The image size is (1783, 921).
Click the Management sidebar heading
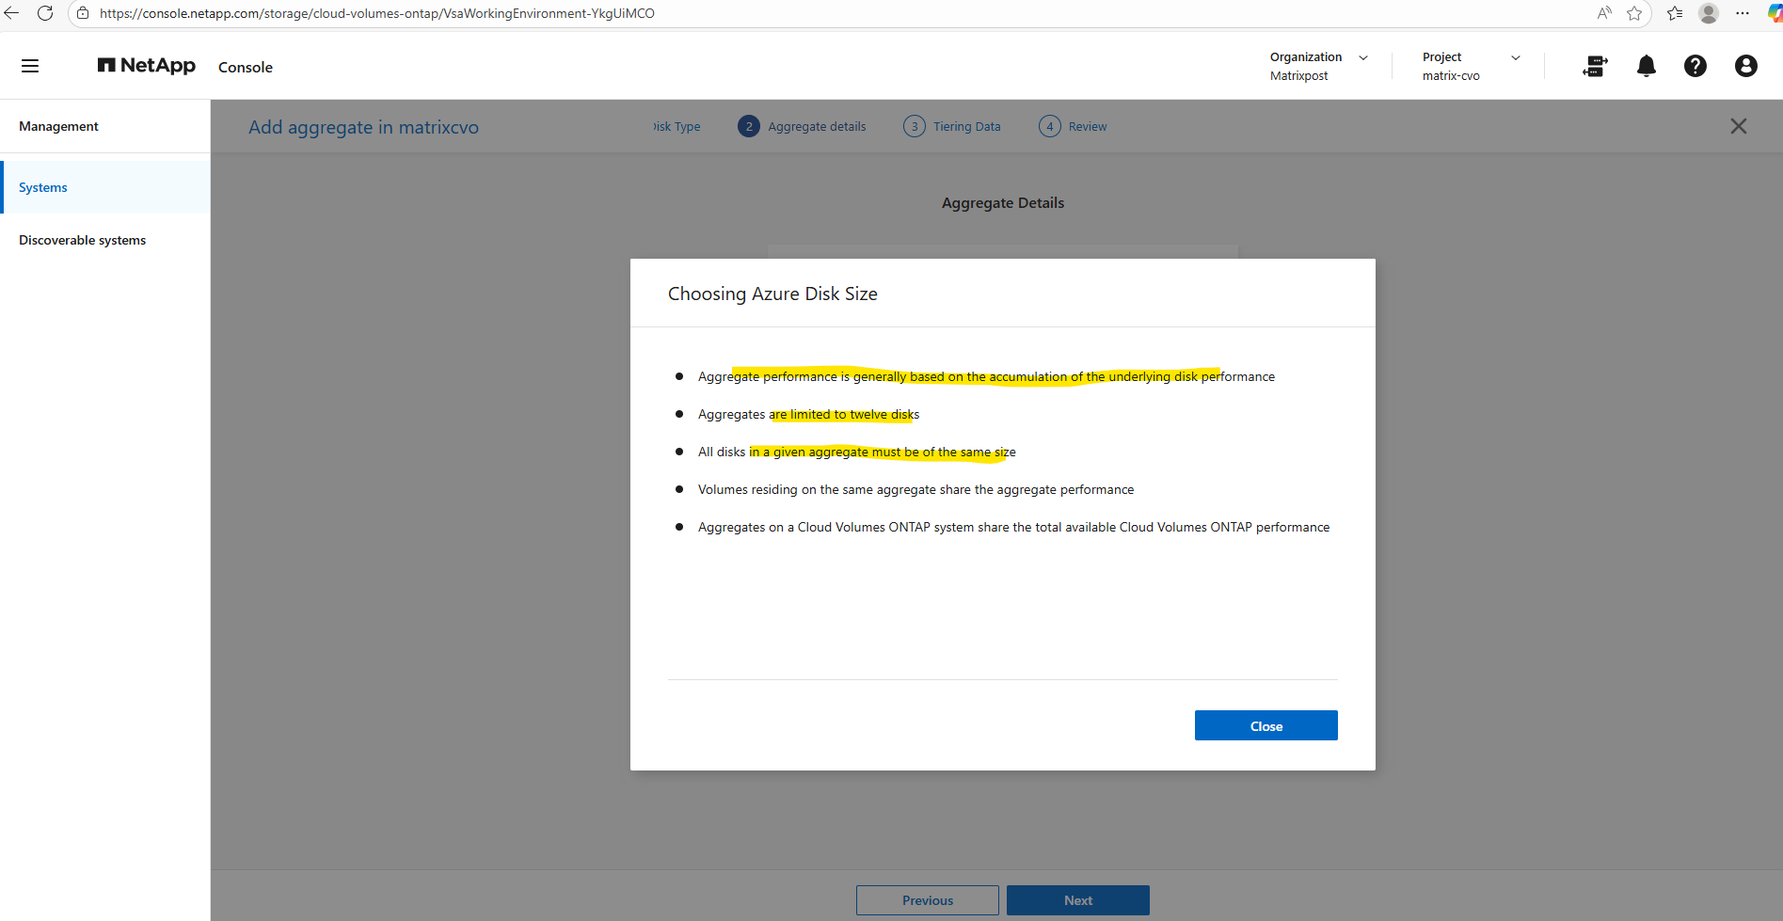[x=58, y=126]
